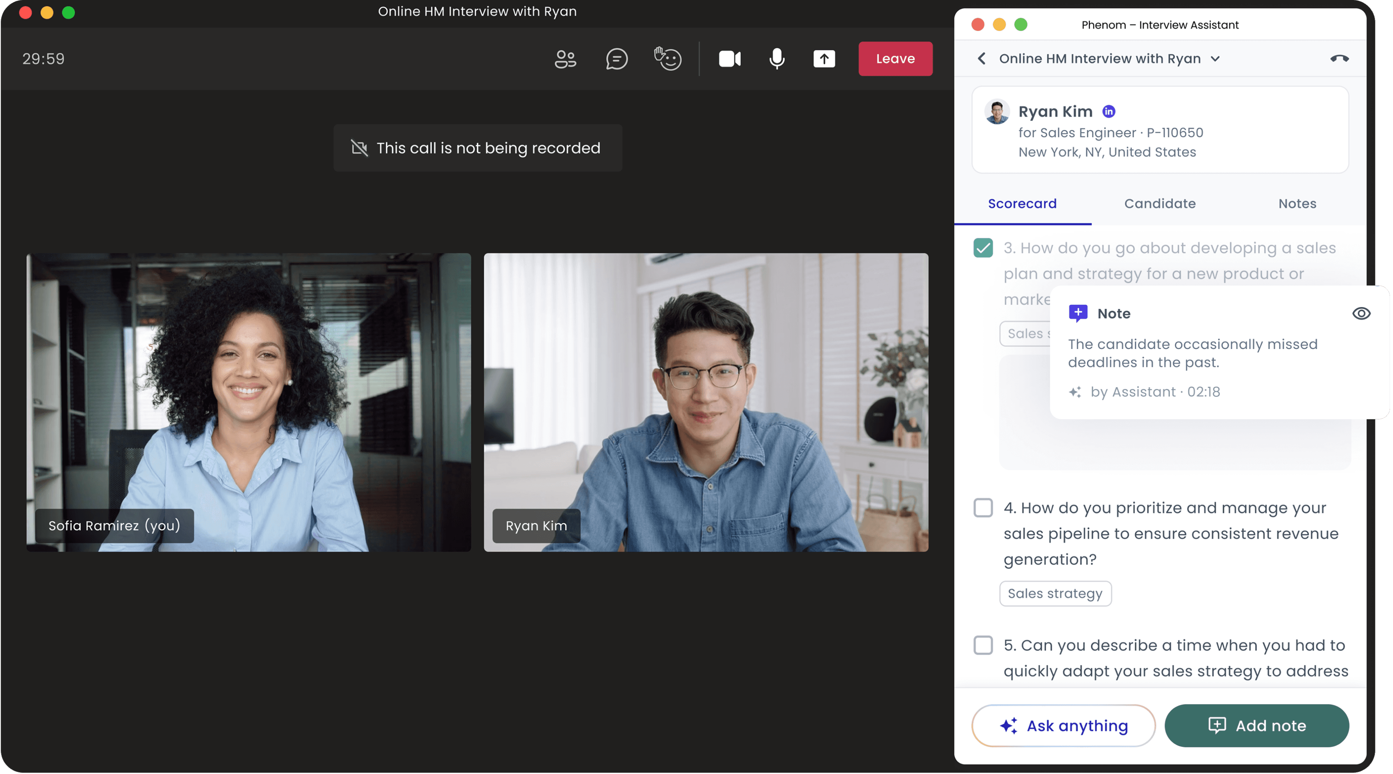Click the Add note button
The image size is (1393, 774).
pos(1256,725)
